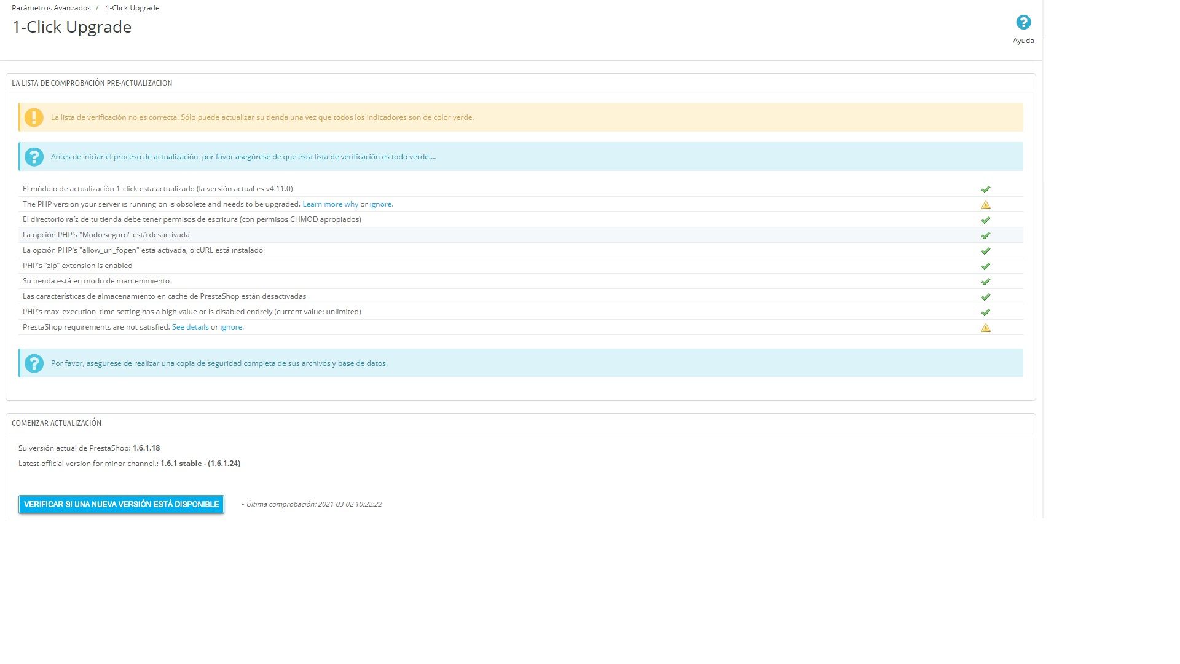Click warning triangle for obsolete PHP version row
Viewport: 1180px width, 664px height.
(x=986, y=205)
